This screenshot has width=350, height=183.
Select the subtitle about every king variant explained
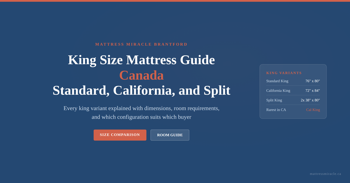click(x=142, y=113)
